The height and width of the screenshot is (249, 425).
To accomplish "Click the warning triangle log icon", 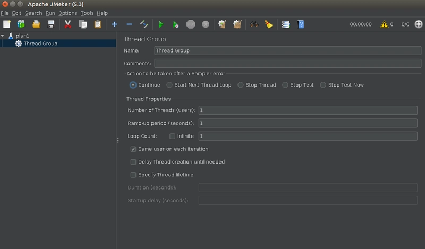I will point(384,24).
